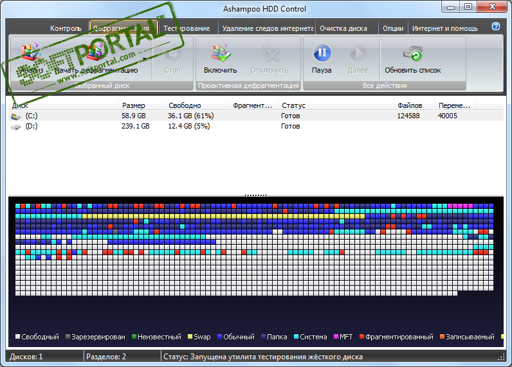Switch to the Тестирование tab
512x367 pixels.
(x=187, y=28)
